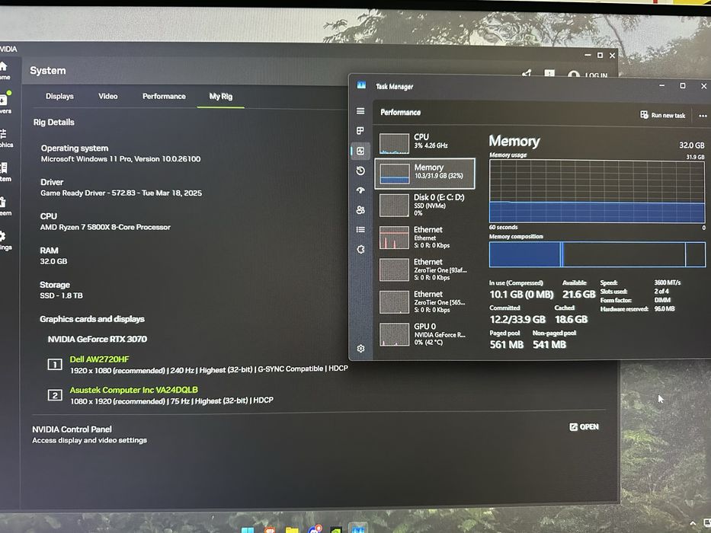Image resolution: width=711 pixels, height=533 pixels.
Task: Open Settings in the NVIDIA app sidebar
Action: 5,240
